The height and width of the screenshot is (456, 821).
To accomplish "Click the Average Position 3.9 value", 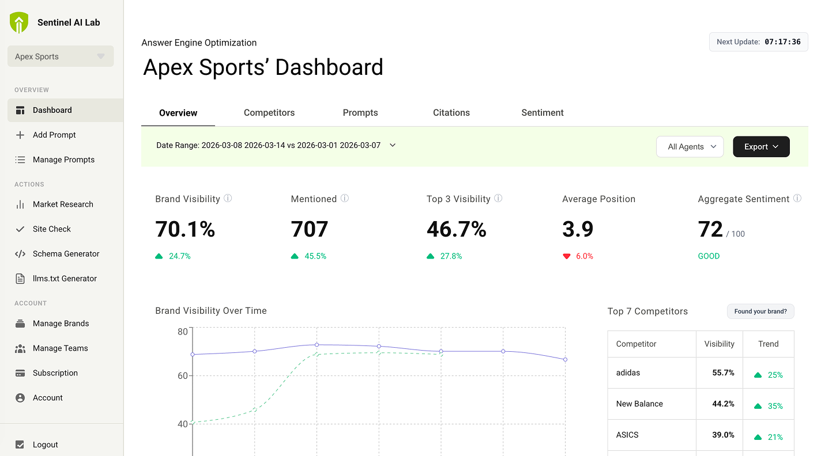I will [578, 229].
